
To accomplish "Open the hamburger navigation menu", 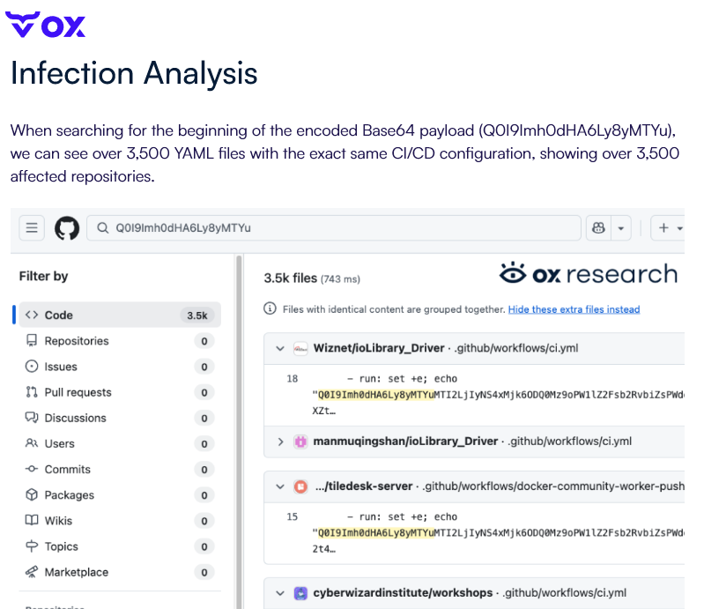I will (32, 228).
